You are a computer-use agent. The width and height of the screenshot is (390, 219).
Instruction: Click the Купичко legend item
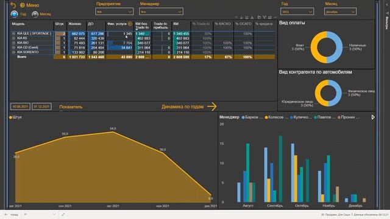tap(300, 117)
